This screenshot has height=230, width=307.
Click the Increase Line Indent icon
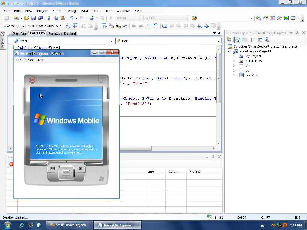(x=141, y=26)
